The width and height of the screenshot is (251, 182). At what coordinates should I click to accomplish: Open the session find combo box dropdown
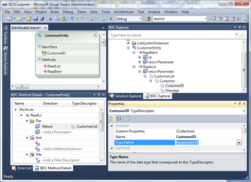[x=205, y=19]
